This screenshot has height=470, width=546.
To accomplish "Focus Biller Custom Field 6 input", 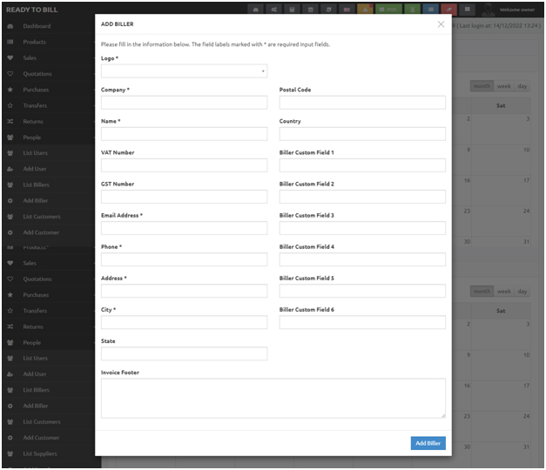I will click(362, 322).
